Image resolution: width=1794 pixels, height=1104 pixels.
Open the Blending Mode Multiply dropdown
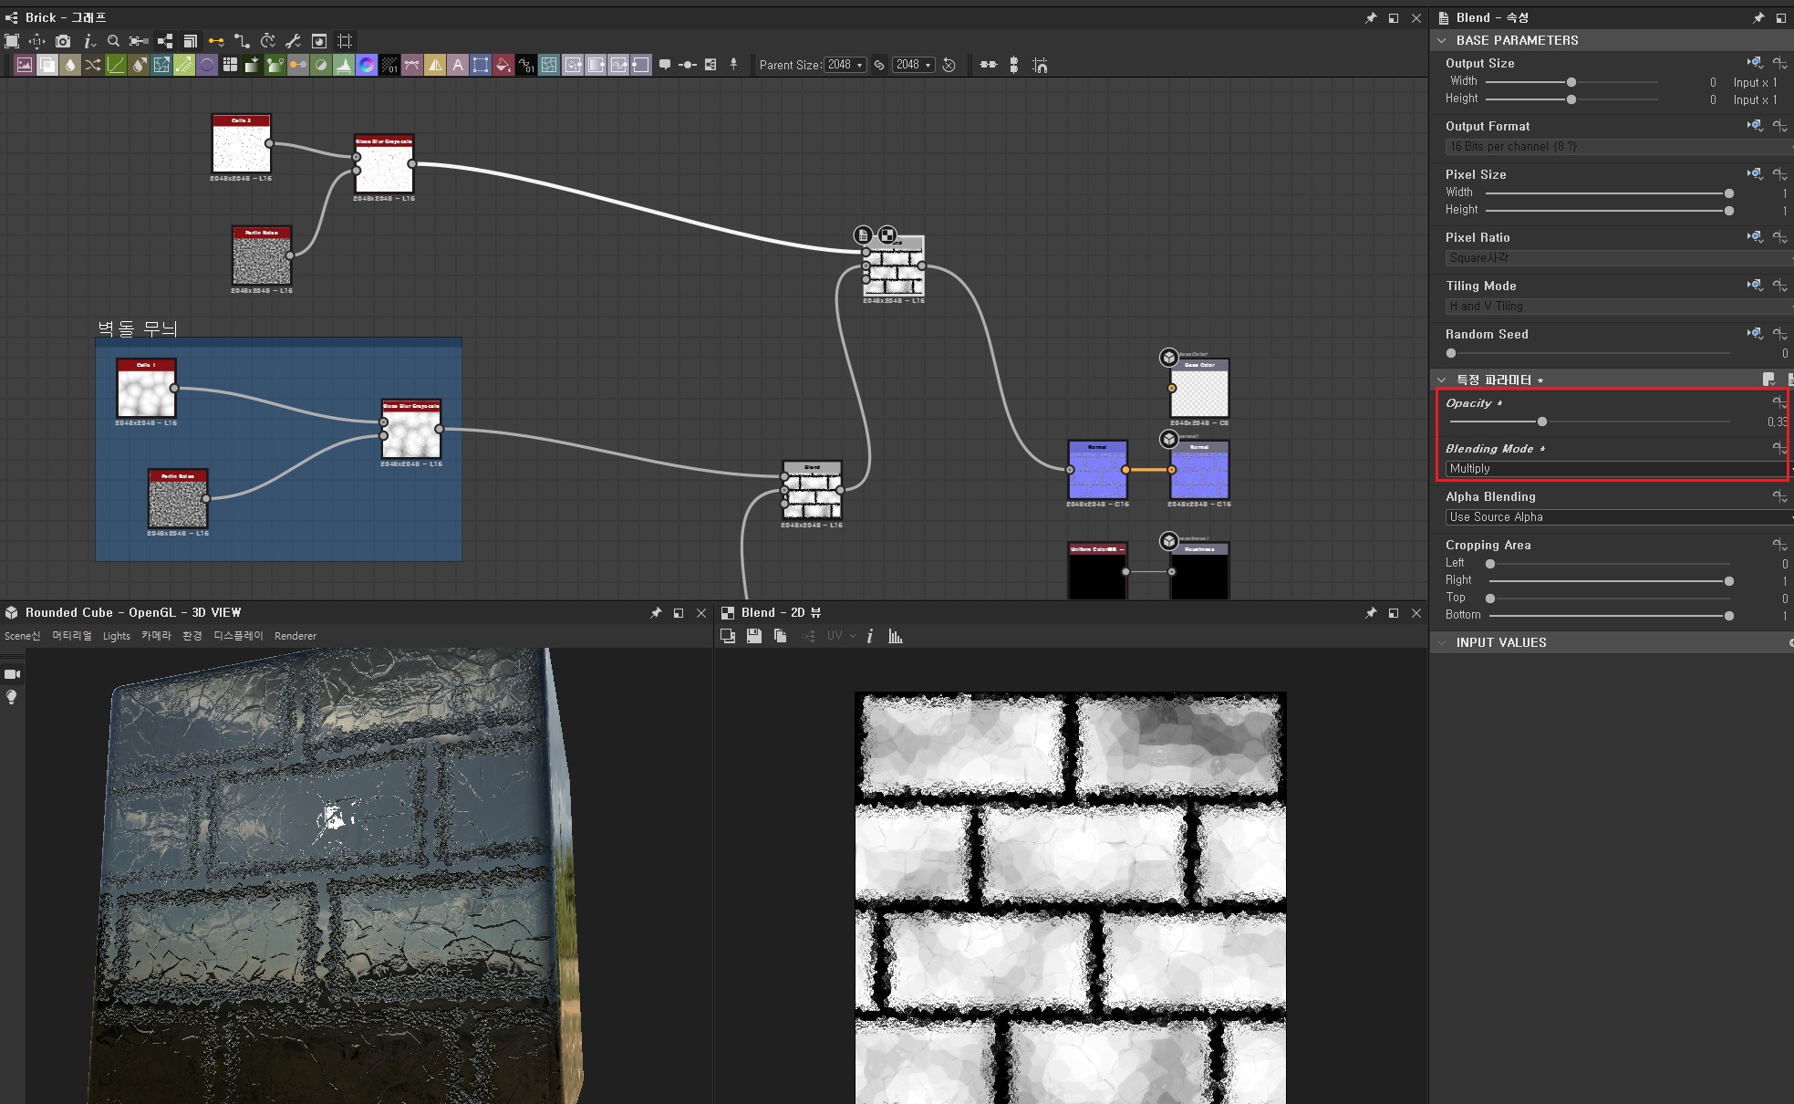pyautogui.click(x=1615, y=469)
